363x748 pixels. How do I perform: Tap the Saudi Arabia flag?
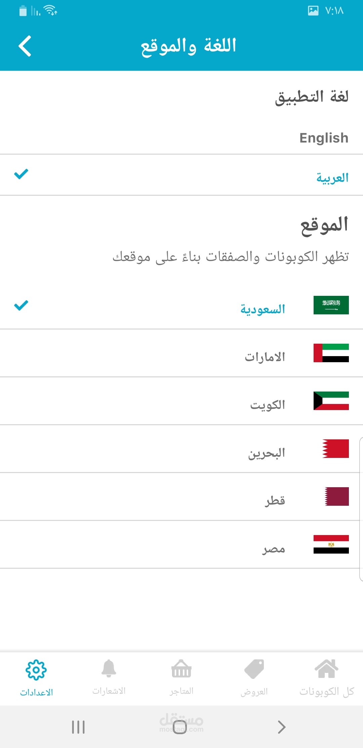click(331, 305)
